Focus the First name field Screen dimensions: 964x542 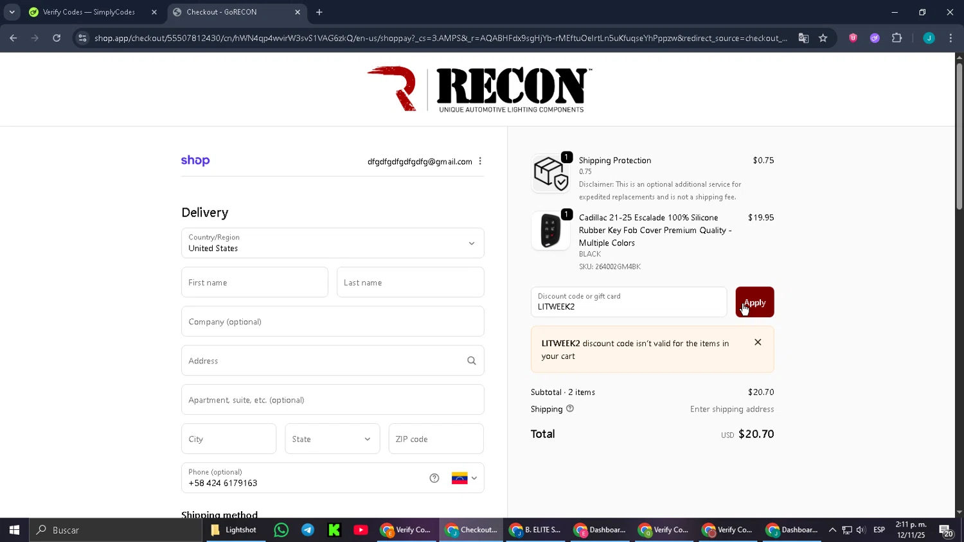(254, 283)
